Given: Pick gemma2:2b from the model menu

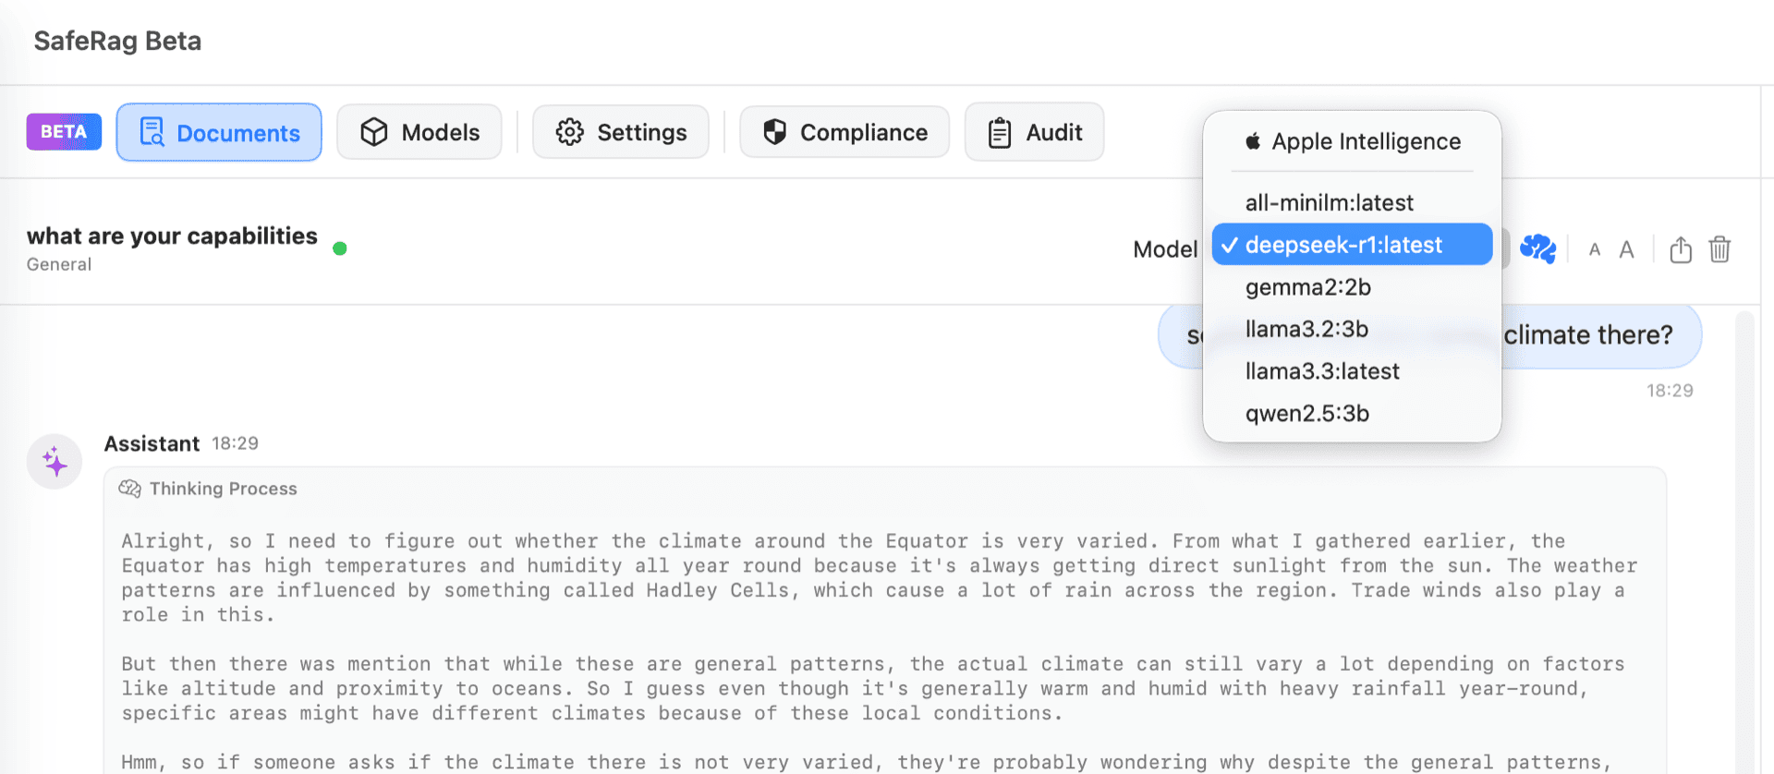Looking at the screenshot, I should 1352,287.
